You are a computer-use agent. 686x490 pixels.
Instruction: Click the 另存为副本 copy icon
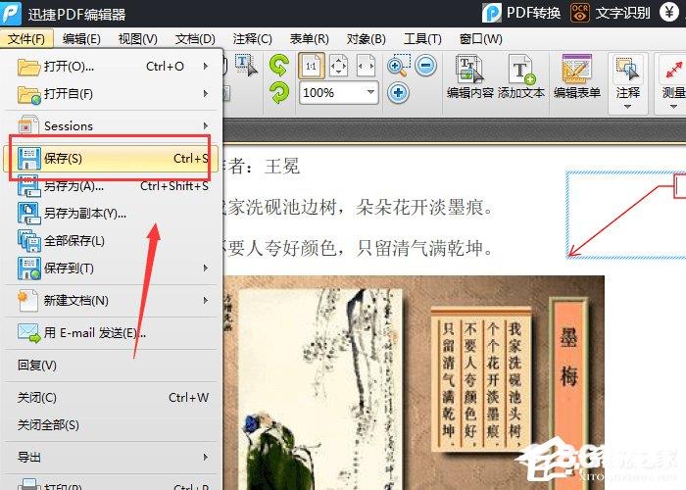tap(29, 214)
